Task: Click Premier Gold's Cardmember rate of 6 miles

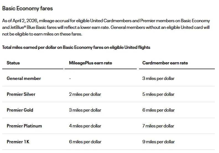Action: [x=158, y=110]
